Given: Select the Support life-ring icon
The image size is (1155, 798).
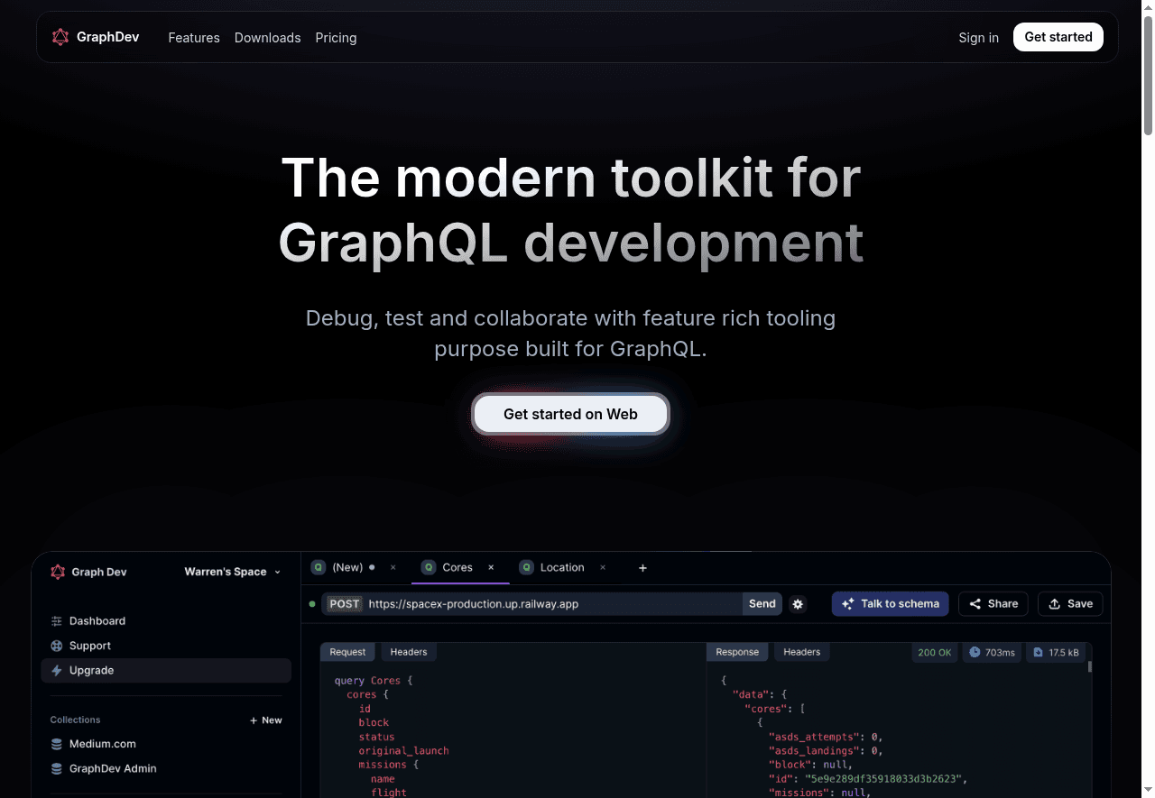Looking at the screenshot, I should (56, 646).
